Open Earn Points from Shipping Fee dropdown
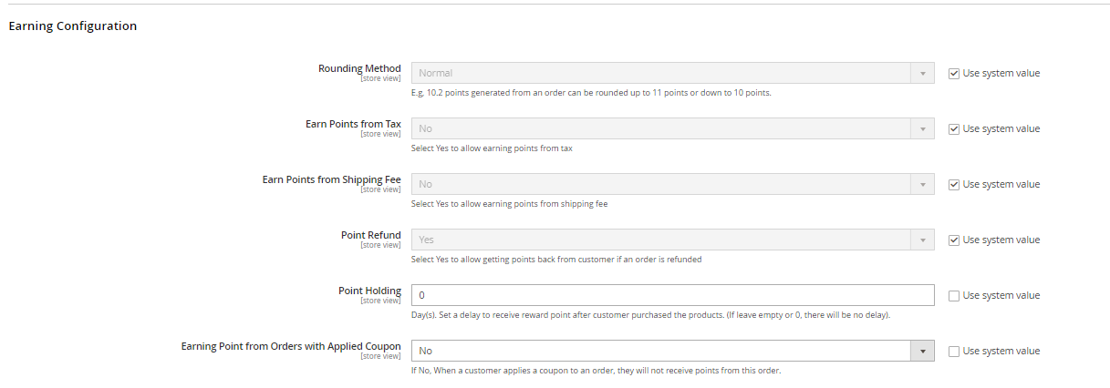This screenshot has width=1110, height=388. 672,184
